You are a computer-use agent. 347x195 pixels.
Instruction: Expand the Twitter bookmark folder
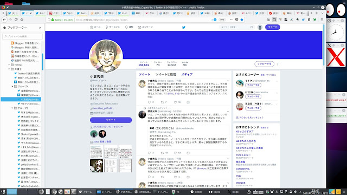coord(9,65)
